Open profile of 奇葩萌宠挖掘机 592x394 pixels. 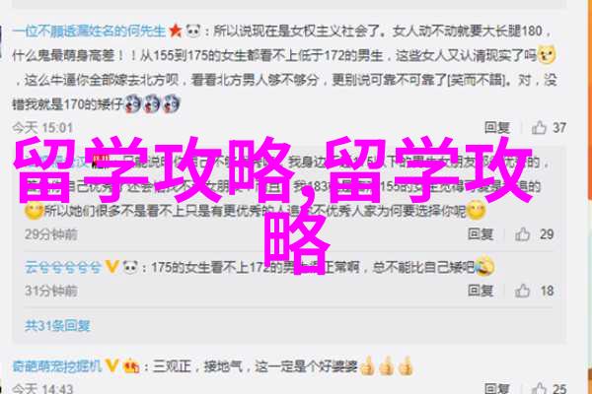[x=57, y=365]
